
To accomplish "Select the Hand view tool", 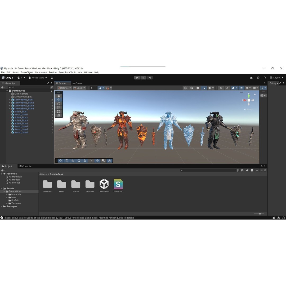I will click(59, 96).
